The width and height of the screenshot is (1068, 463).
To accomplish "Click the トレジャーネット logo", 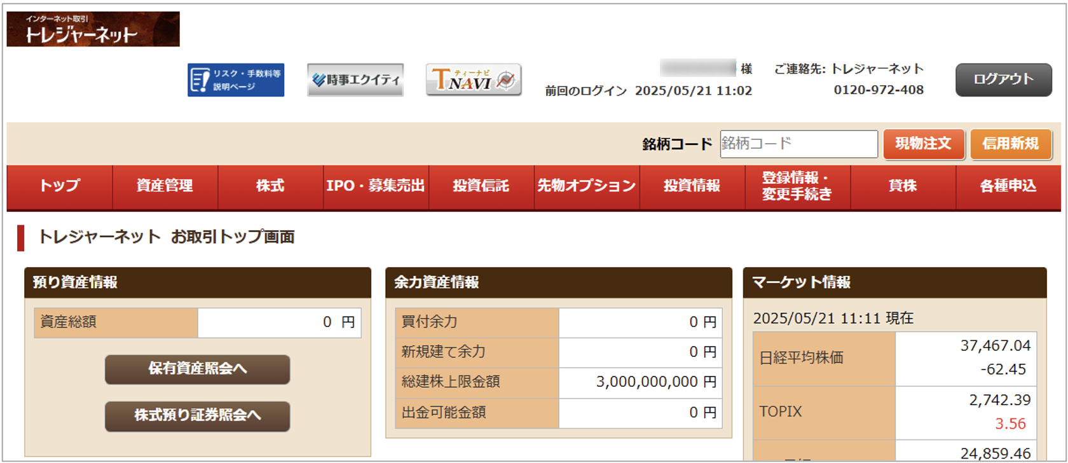I will coord(93,29).
